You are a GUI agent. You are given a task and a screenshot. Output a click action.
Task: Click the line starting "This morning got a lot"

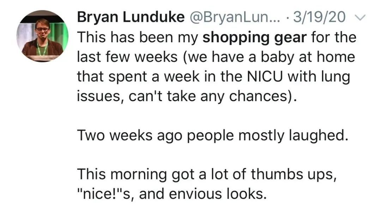tap(205, 174)
